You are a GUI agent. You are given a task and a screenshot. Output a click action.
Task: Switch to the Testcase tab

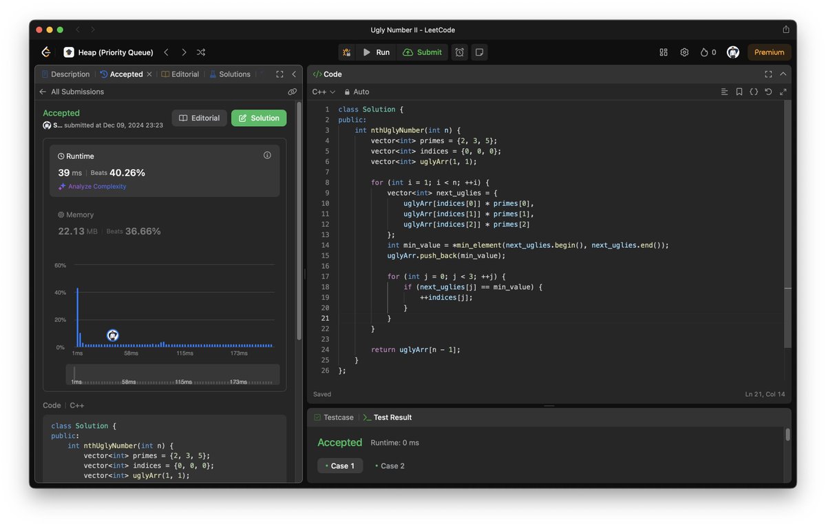(x=334, y=417)
